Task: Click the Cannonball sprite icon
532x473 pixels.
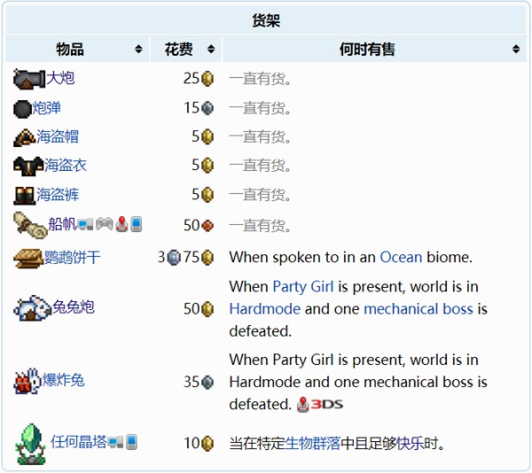Action: (22, 109)
